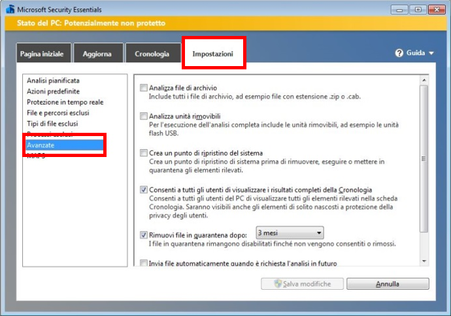
Task: Open Protezione in tempo reale settings
Action: coord(65,102)
